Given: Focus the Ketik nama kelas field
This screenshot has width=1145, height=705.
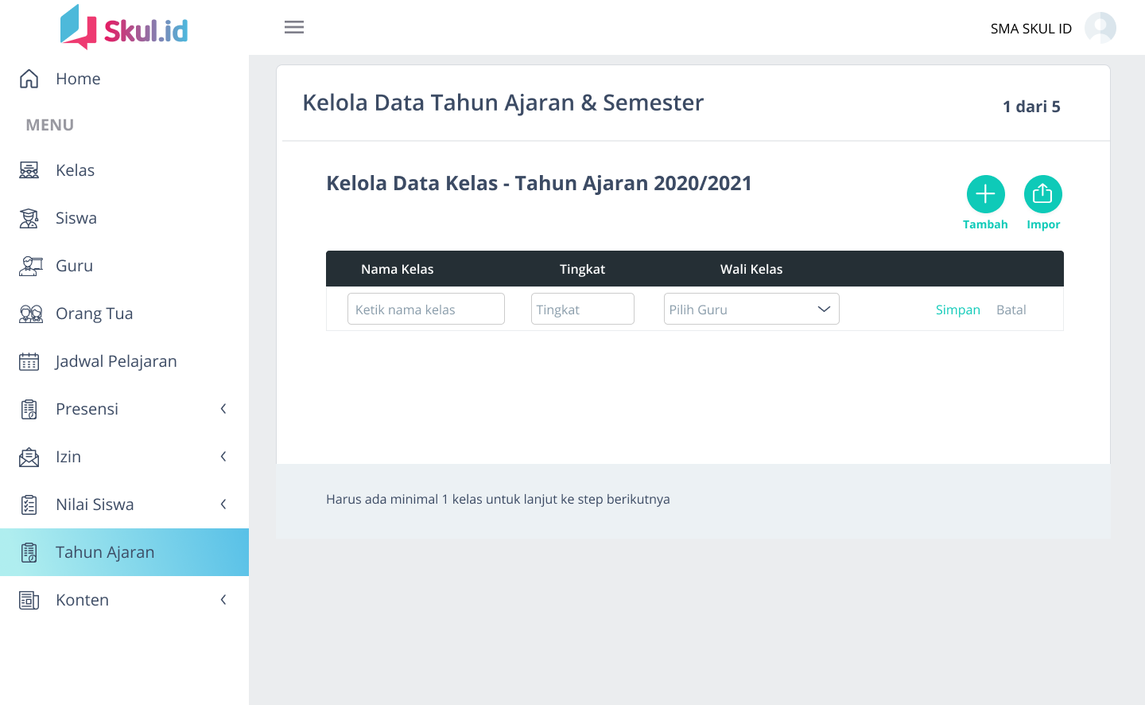Looking at the screenshot, I should click(425, 309).
